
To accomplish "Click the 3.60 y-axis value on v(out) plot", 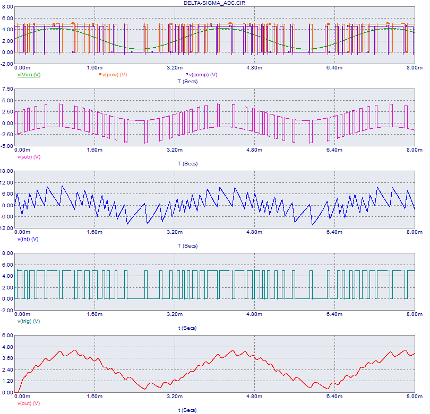I will click(x=8, y=358).
